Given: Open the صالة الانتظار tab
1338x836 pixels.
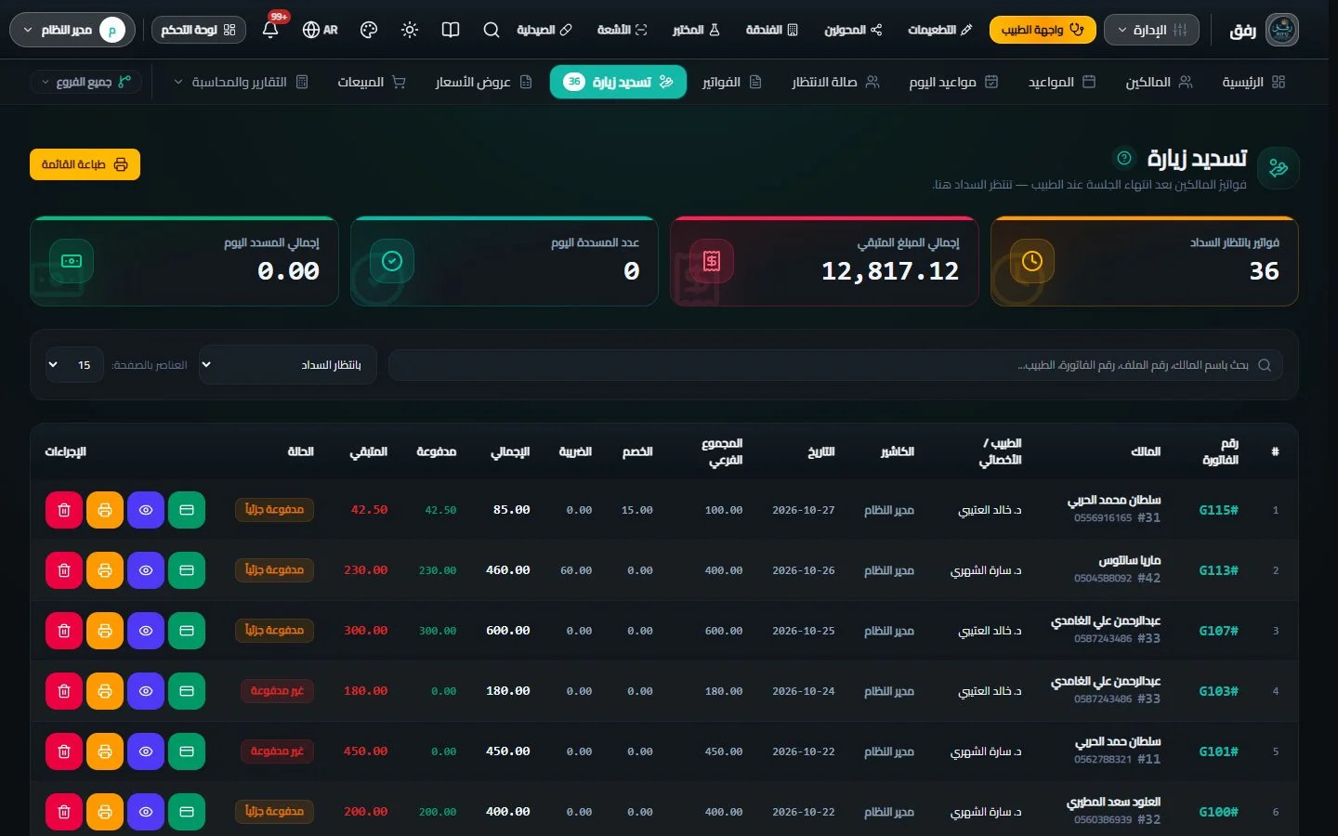Looking at the screenshot, I should (x=835, y=82).
